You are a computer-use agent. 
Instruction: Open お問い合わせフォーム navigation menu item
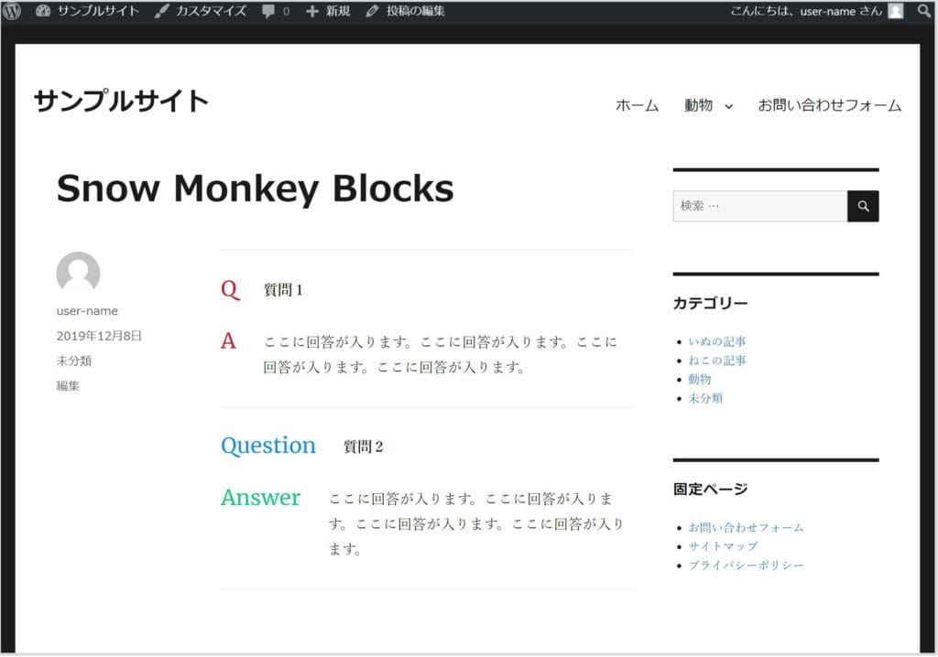[x=829, y=105]
